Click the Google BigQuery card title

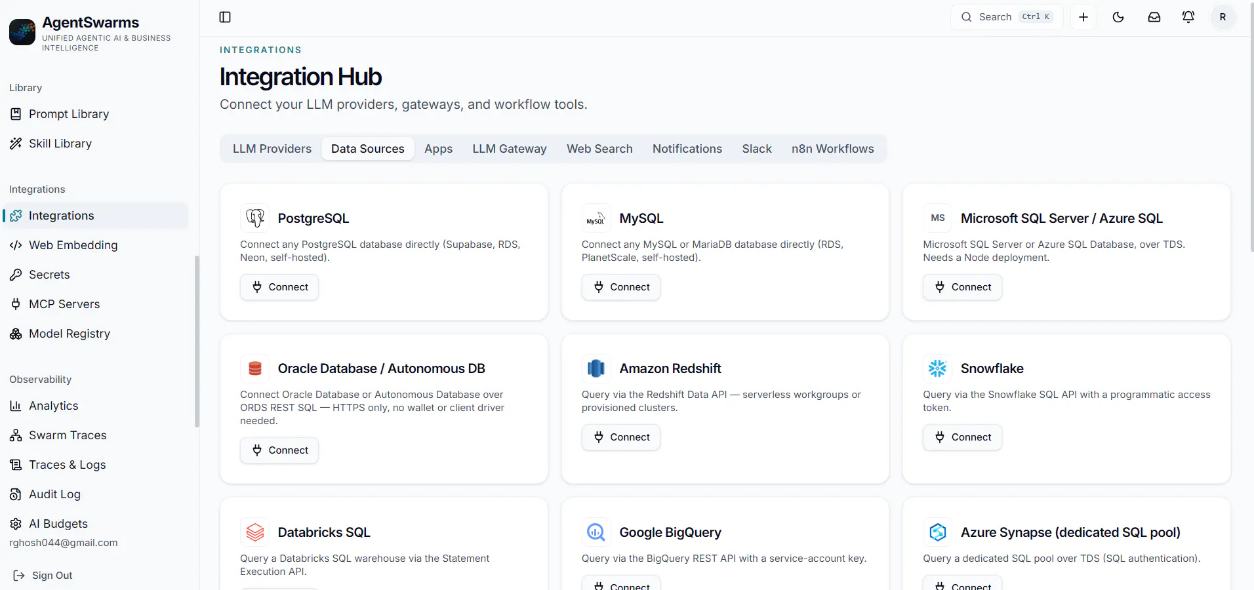670,532
